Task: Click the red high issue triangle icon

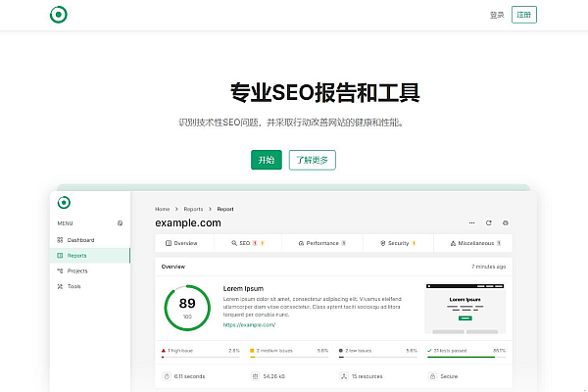Action: click(163, 351)
